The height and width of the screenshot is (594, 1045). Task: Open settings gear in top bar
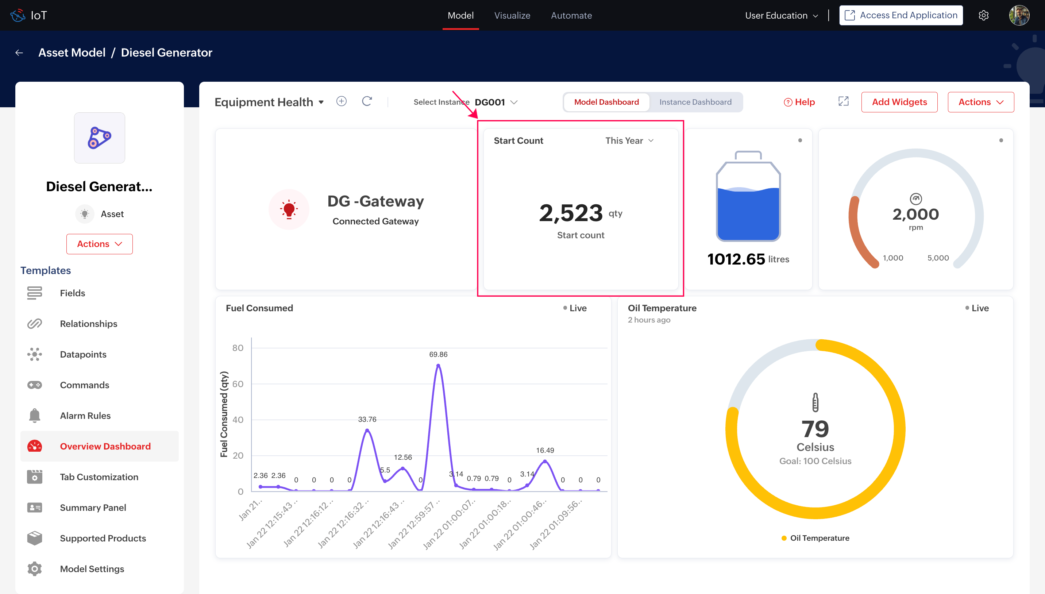click(x=983, y=15)
